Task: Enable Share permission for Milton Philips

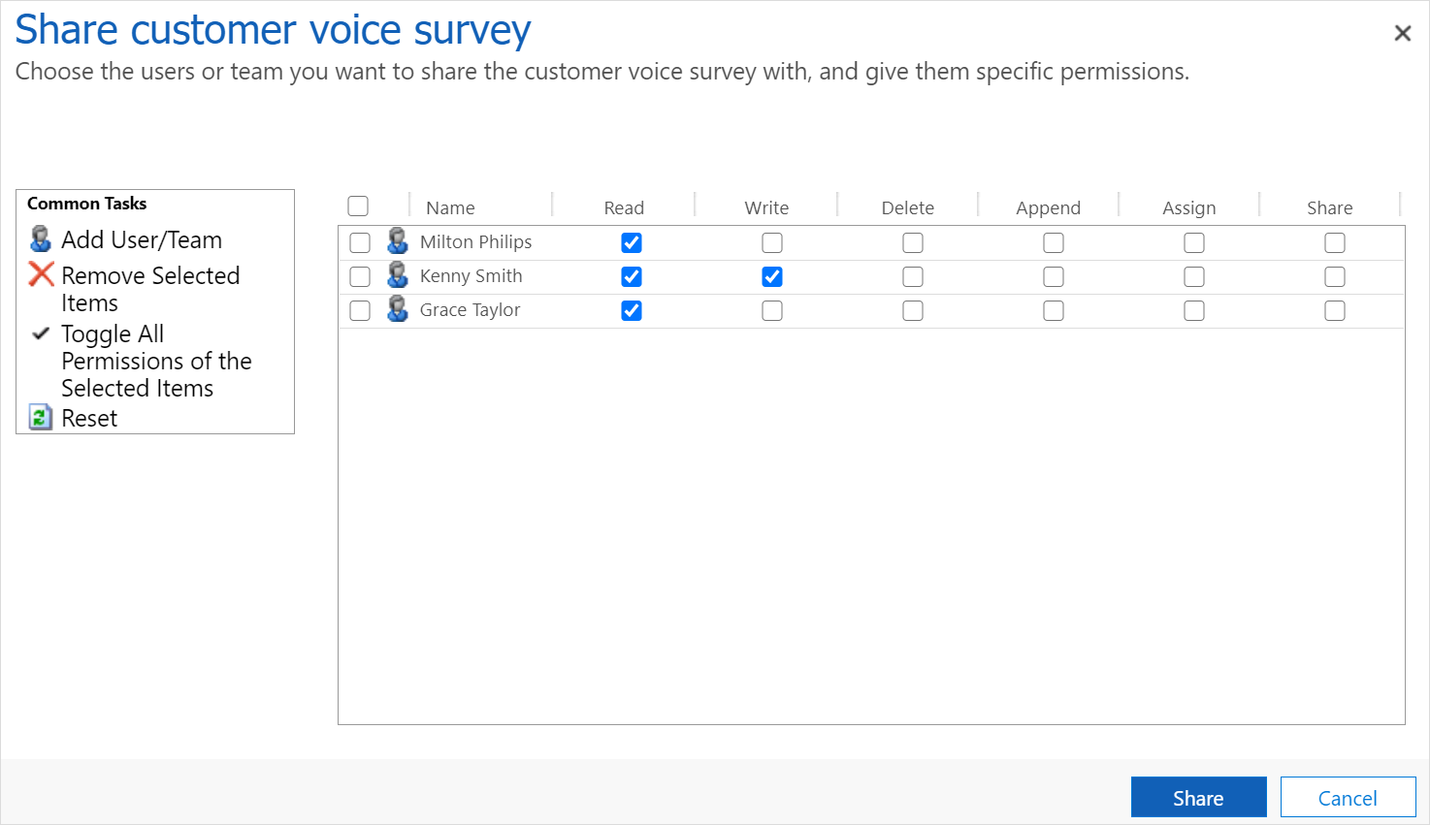Action: coord(1335,242)
